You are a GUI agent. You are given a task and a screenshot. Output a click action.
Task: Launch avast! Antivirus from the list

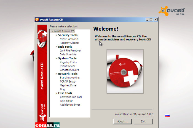point(69,39)
